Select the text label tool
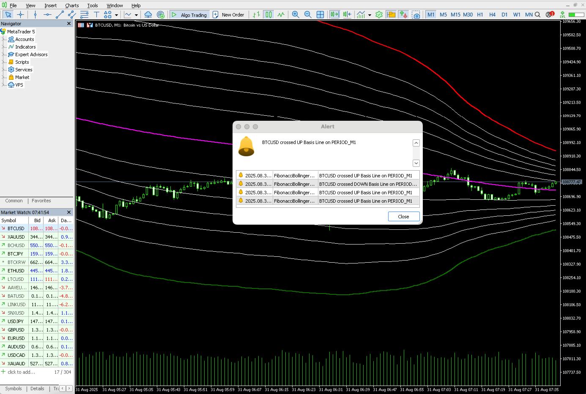 (96, 15)
